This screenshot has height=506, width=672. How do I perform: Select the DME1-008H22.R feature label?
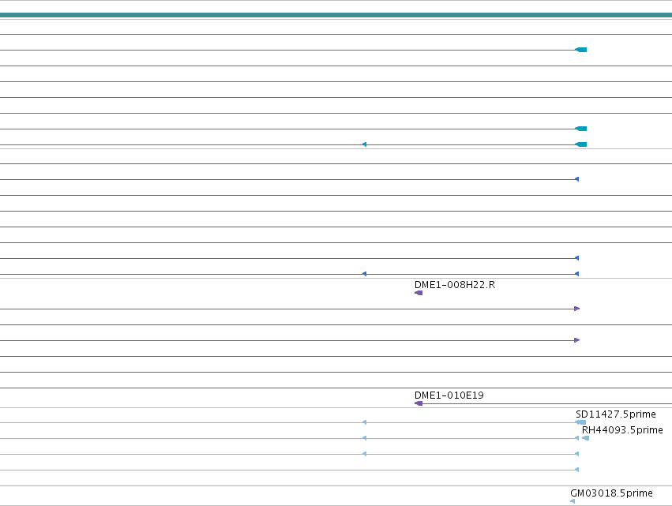click(454, 285)
